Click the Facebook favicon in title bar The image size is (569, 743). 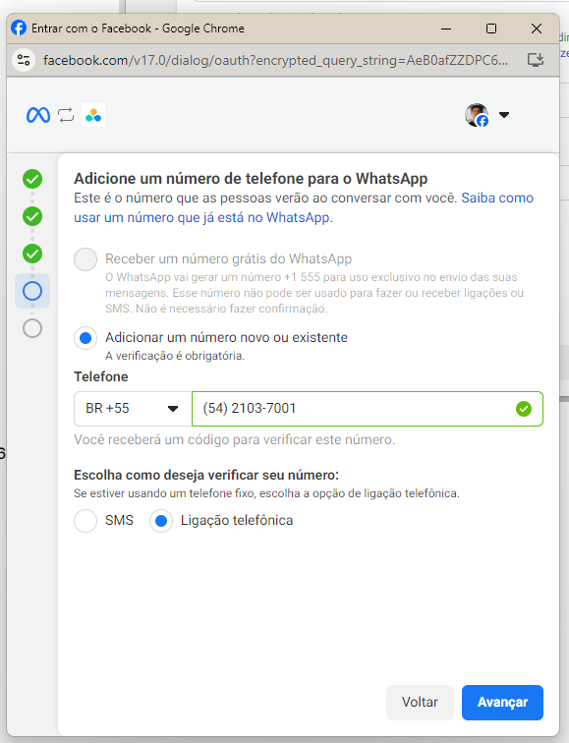(x=19, y=28)
